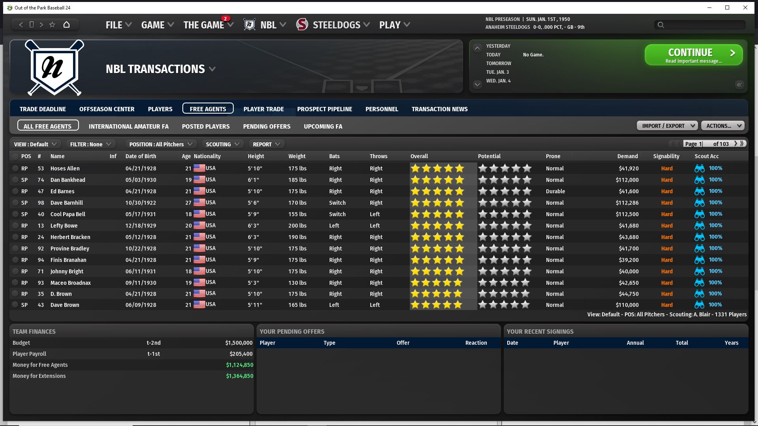Open the UPCOMING FA tab
This screenshot has height=426, width=758.
point(323,127)
